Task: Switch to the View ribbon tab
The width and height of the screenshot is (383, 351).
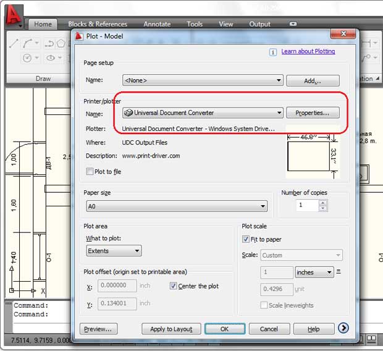Action: (x=225, y=24)
